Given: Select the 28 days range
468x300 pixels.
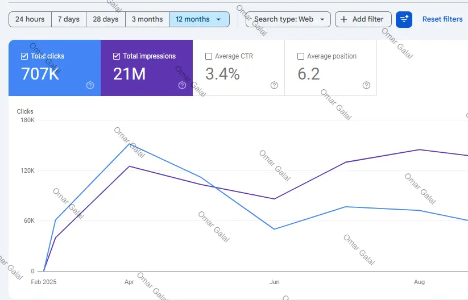Looking at the screenshot, I should (106, 19).
